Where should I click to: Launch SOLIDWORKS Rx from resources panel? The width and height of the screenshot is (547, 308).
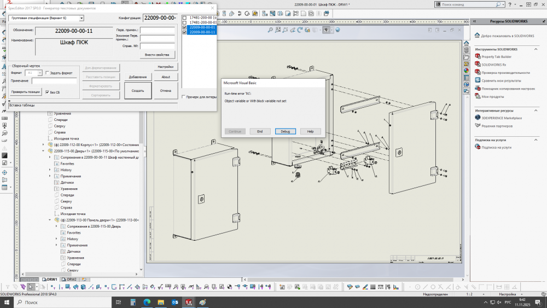[493, 65]
